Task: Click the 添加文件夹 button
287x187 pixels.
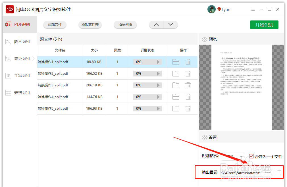Action: tap(90, 25)
